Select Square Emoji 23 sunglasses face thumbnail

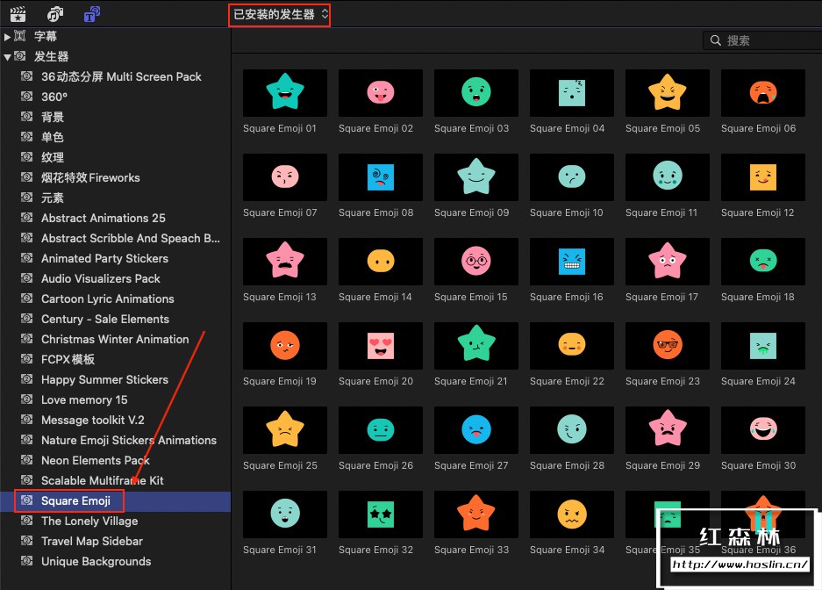[668, 346]
